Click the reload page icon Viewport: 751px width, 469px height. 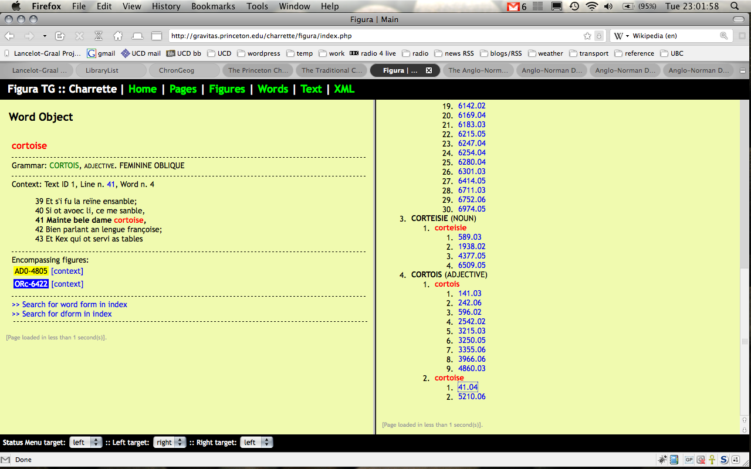pos(60,36)
